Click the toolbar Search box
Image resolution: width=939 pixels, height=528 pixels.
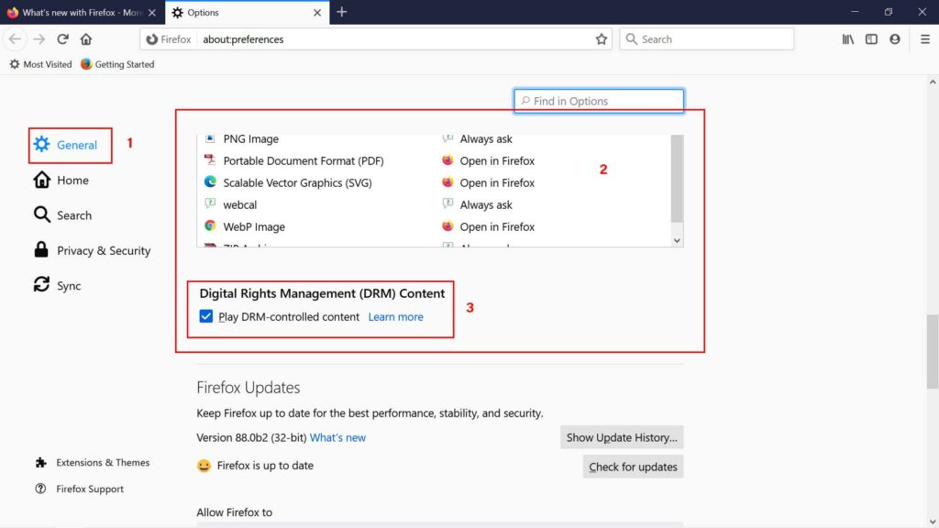pyautogui.click(x=707, y=38)
